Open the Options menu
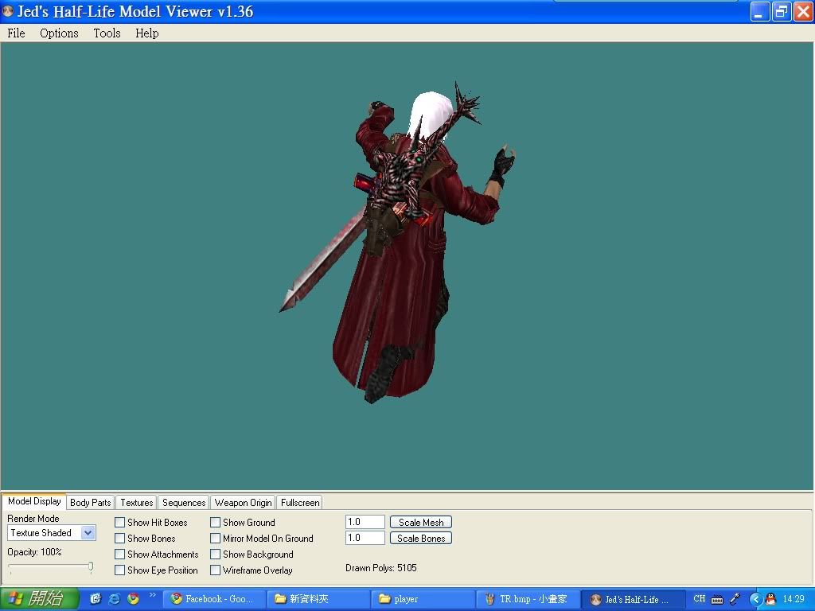The height and width of the screenshot is (611, 815). [x=59, y=33]
